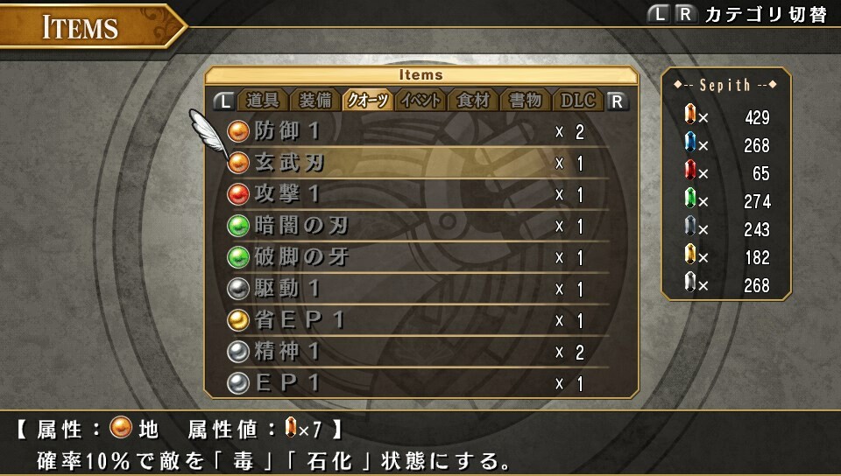Click the R button right of DLC tab
This screenshot has width=841, height=476.
[x=617, y=101]
